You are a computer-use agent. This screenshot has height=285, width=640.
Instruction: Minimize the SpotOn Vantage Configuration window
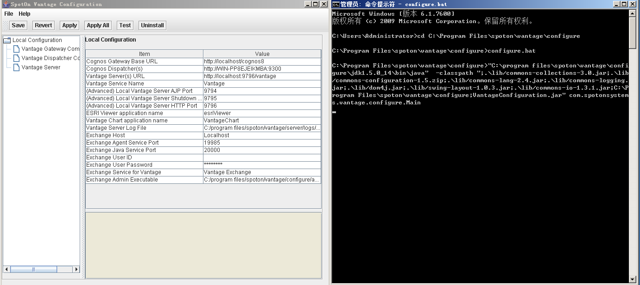click(x=308, y=4)
